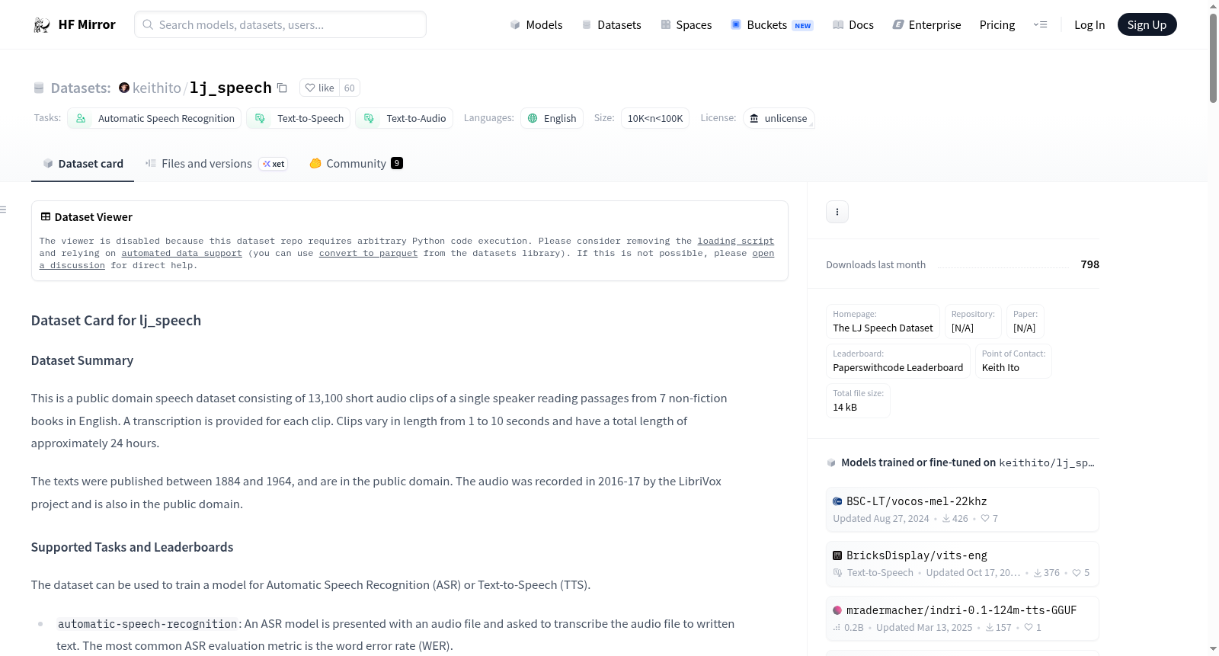Click the Automatic Speech Recognition task icon
This screenshot has height=656, width=1219.
point(81,118)
